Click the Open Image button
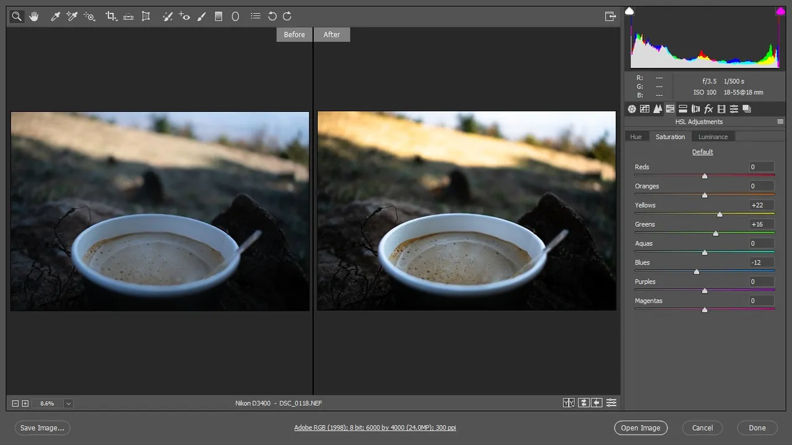792x445 pixels. tap(641, 428)
